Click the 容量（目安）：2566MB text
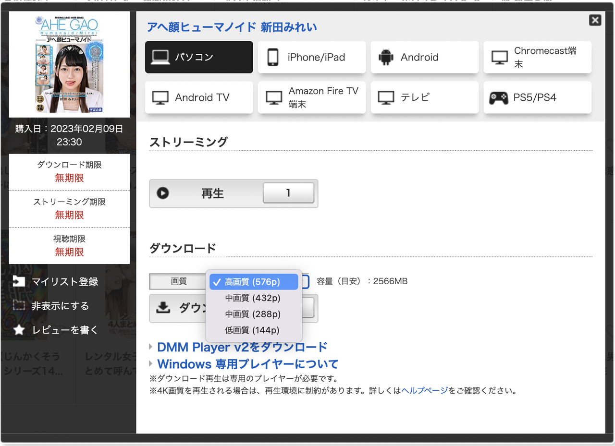The height and width of the screenshot is (446, 615). tap(362, 281)
